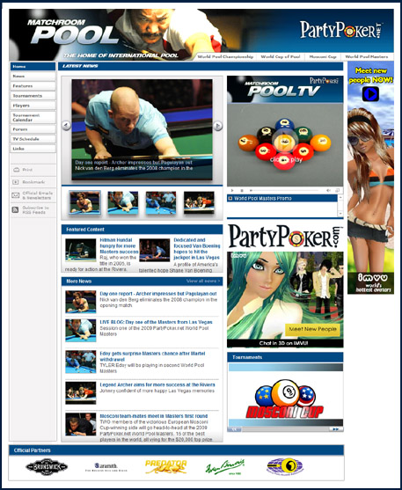Open the World Pool Masters tab

click(366, 56)
